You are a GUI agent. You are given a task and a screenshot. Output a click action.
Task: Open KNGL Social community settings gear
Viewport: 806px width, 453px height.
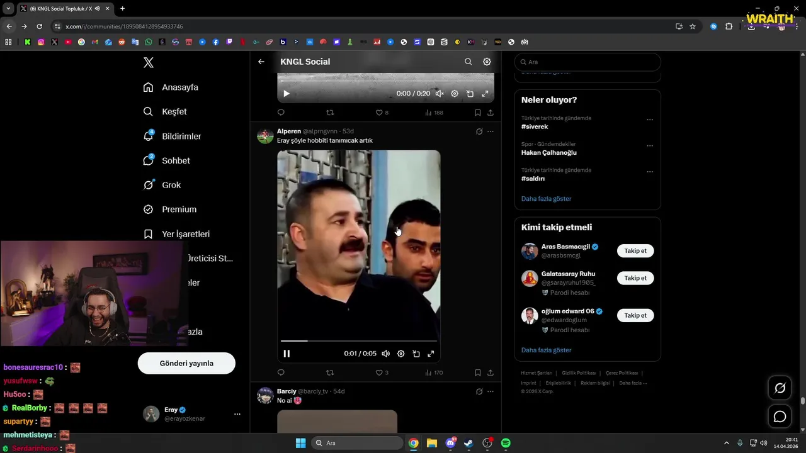point(487,62)
